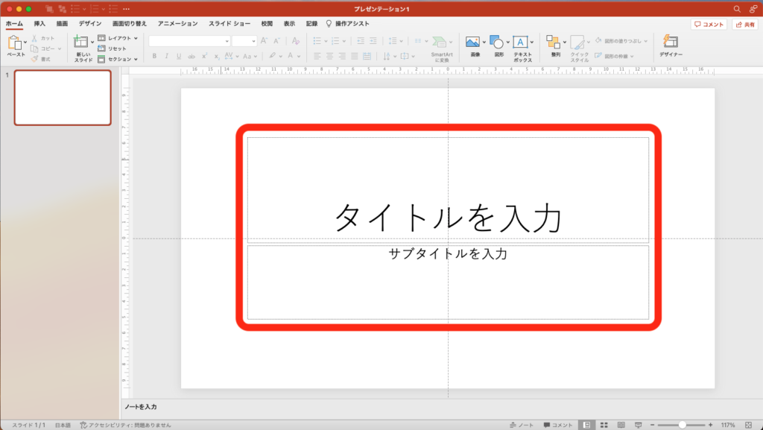The height and width of the screenshot is (430, 763).
Task: Switch to slide sorter view in status bar
Action: tap(604, 424)
